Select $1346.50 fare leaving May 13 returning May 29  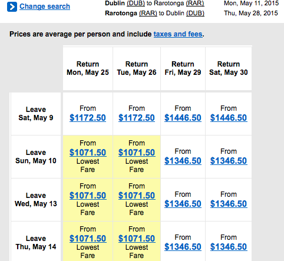183,204
